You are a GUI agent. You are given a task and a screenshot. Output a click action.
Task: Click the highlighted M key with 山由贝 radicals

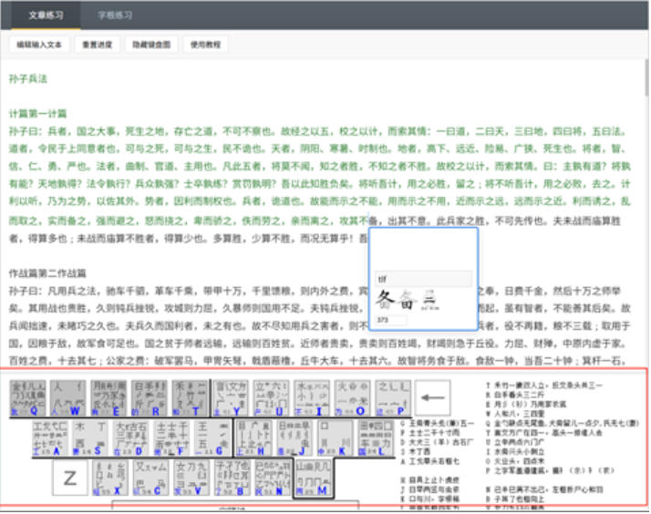coord(313,478)
